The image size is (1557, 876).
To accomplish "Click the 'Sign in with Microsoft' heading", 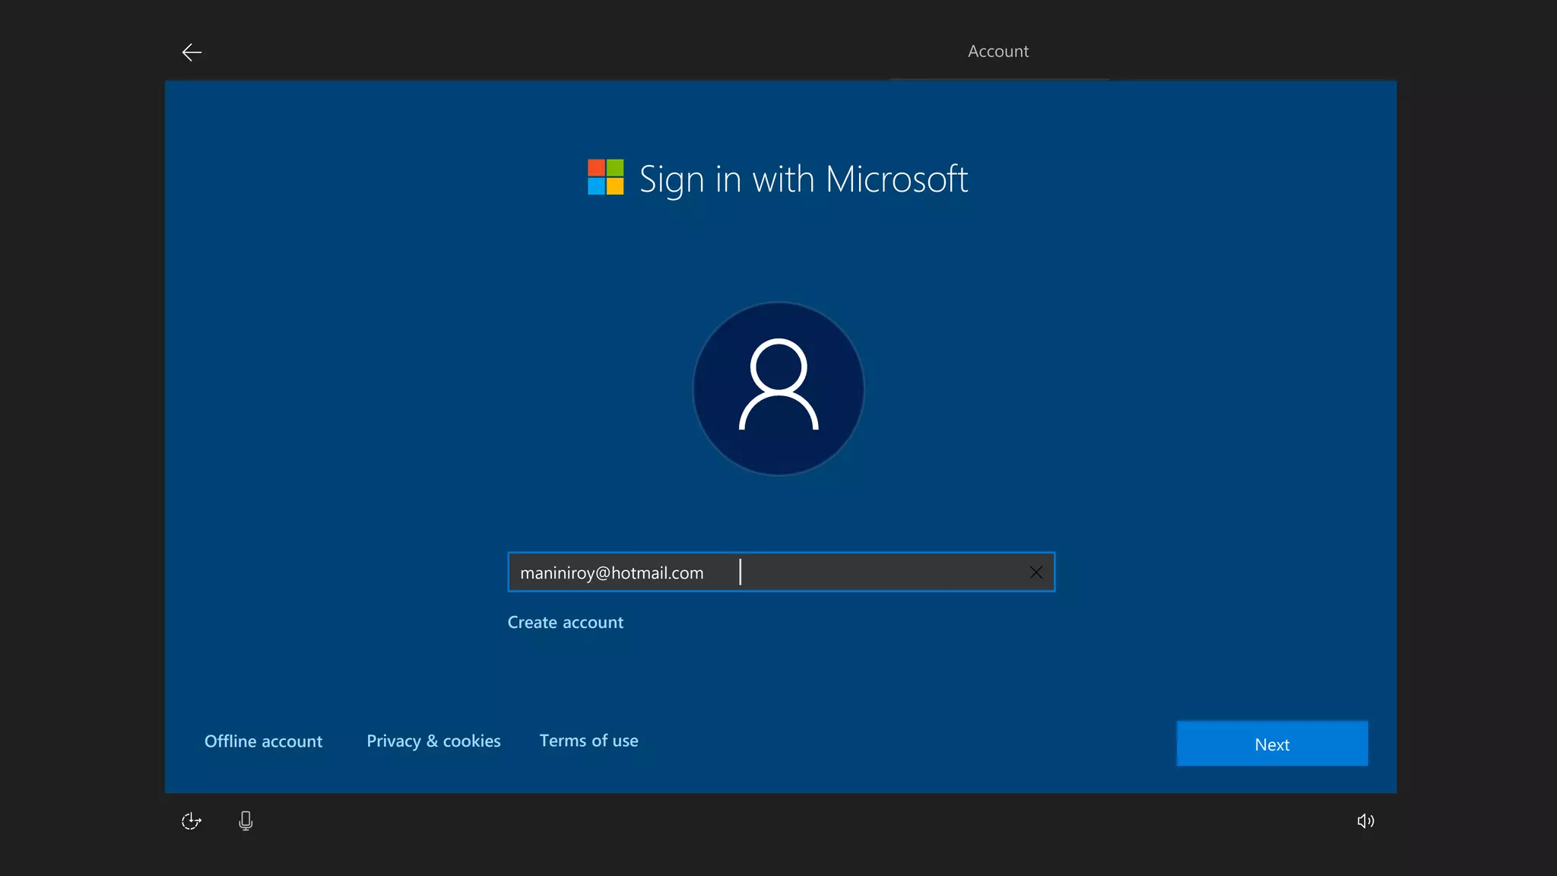I will point(804,180).
